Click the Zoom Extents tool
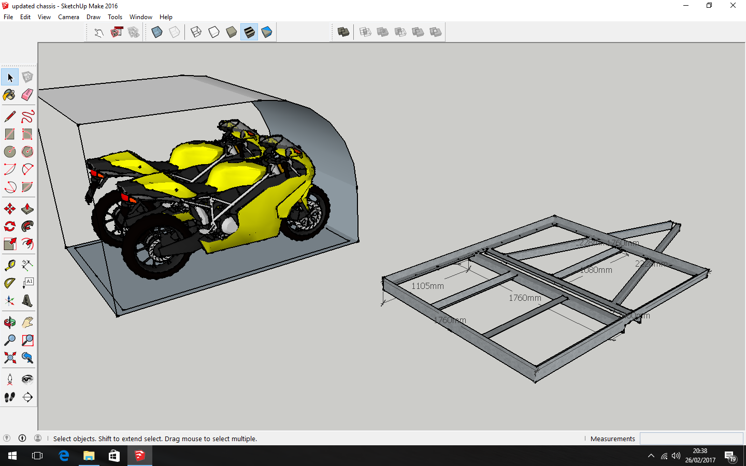The width and height of the screenshot is (746, 466). click(x=9, y=358)
